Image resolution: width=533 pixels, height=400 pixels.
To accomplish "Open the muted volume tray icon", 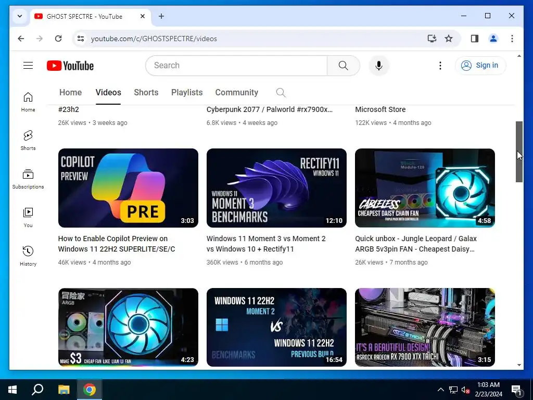I will coord(465,390).
